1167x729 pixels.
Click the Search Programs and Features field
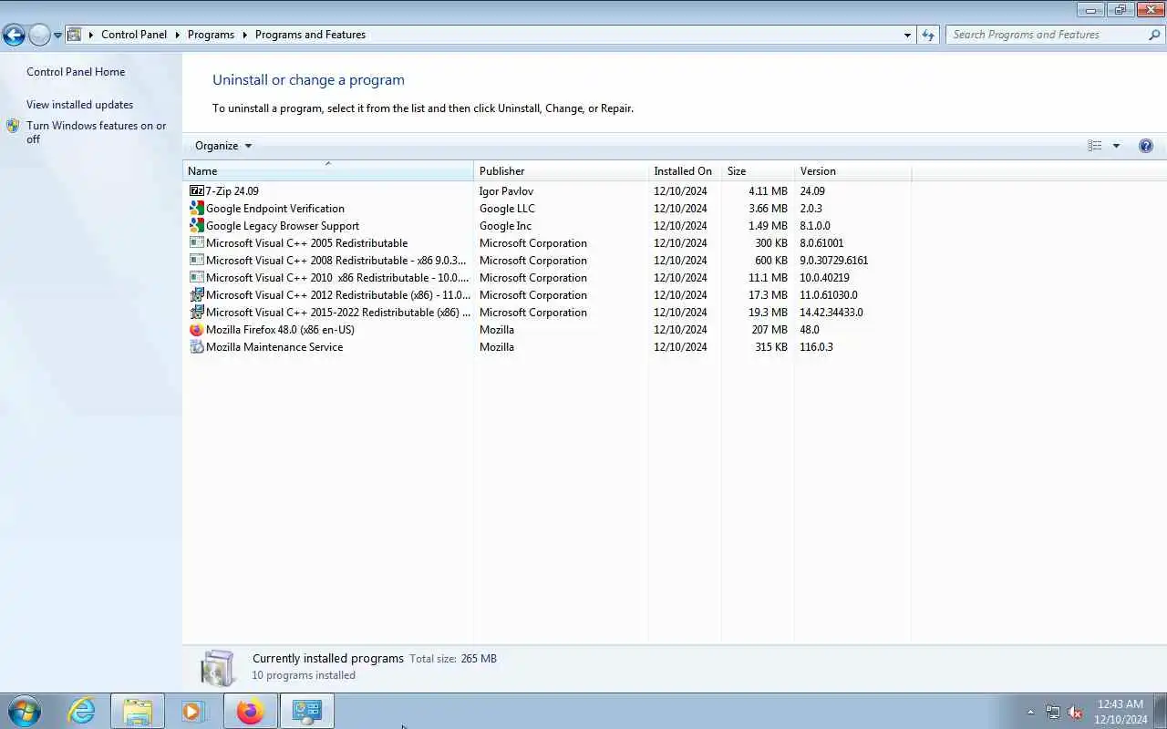coord(1046,35)
